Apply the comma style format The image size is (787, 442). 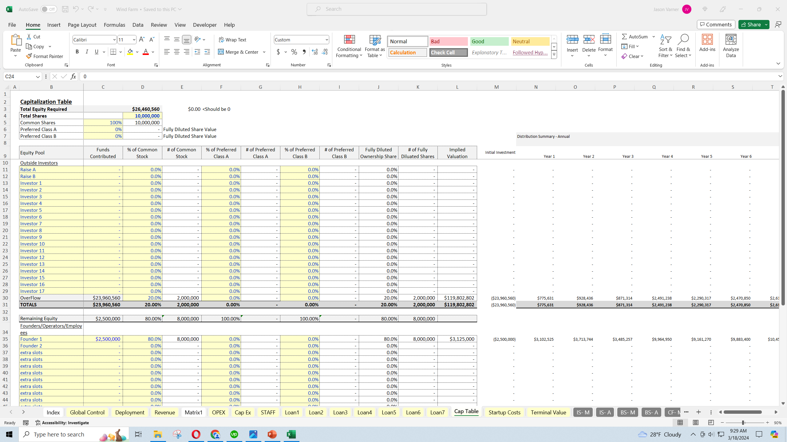point(304,52)
